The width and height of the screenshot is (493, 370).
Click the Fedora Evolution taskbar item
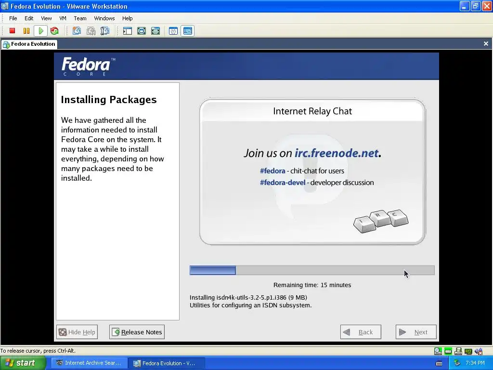click(167, 363)
